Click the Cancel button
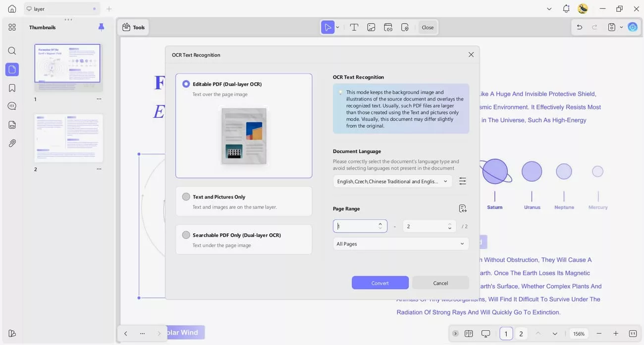 point(440,283)
